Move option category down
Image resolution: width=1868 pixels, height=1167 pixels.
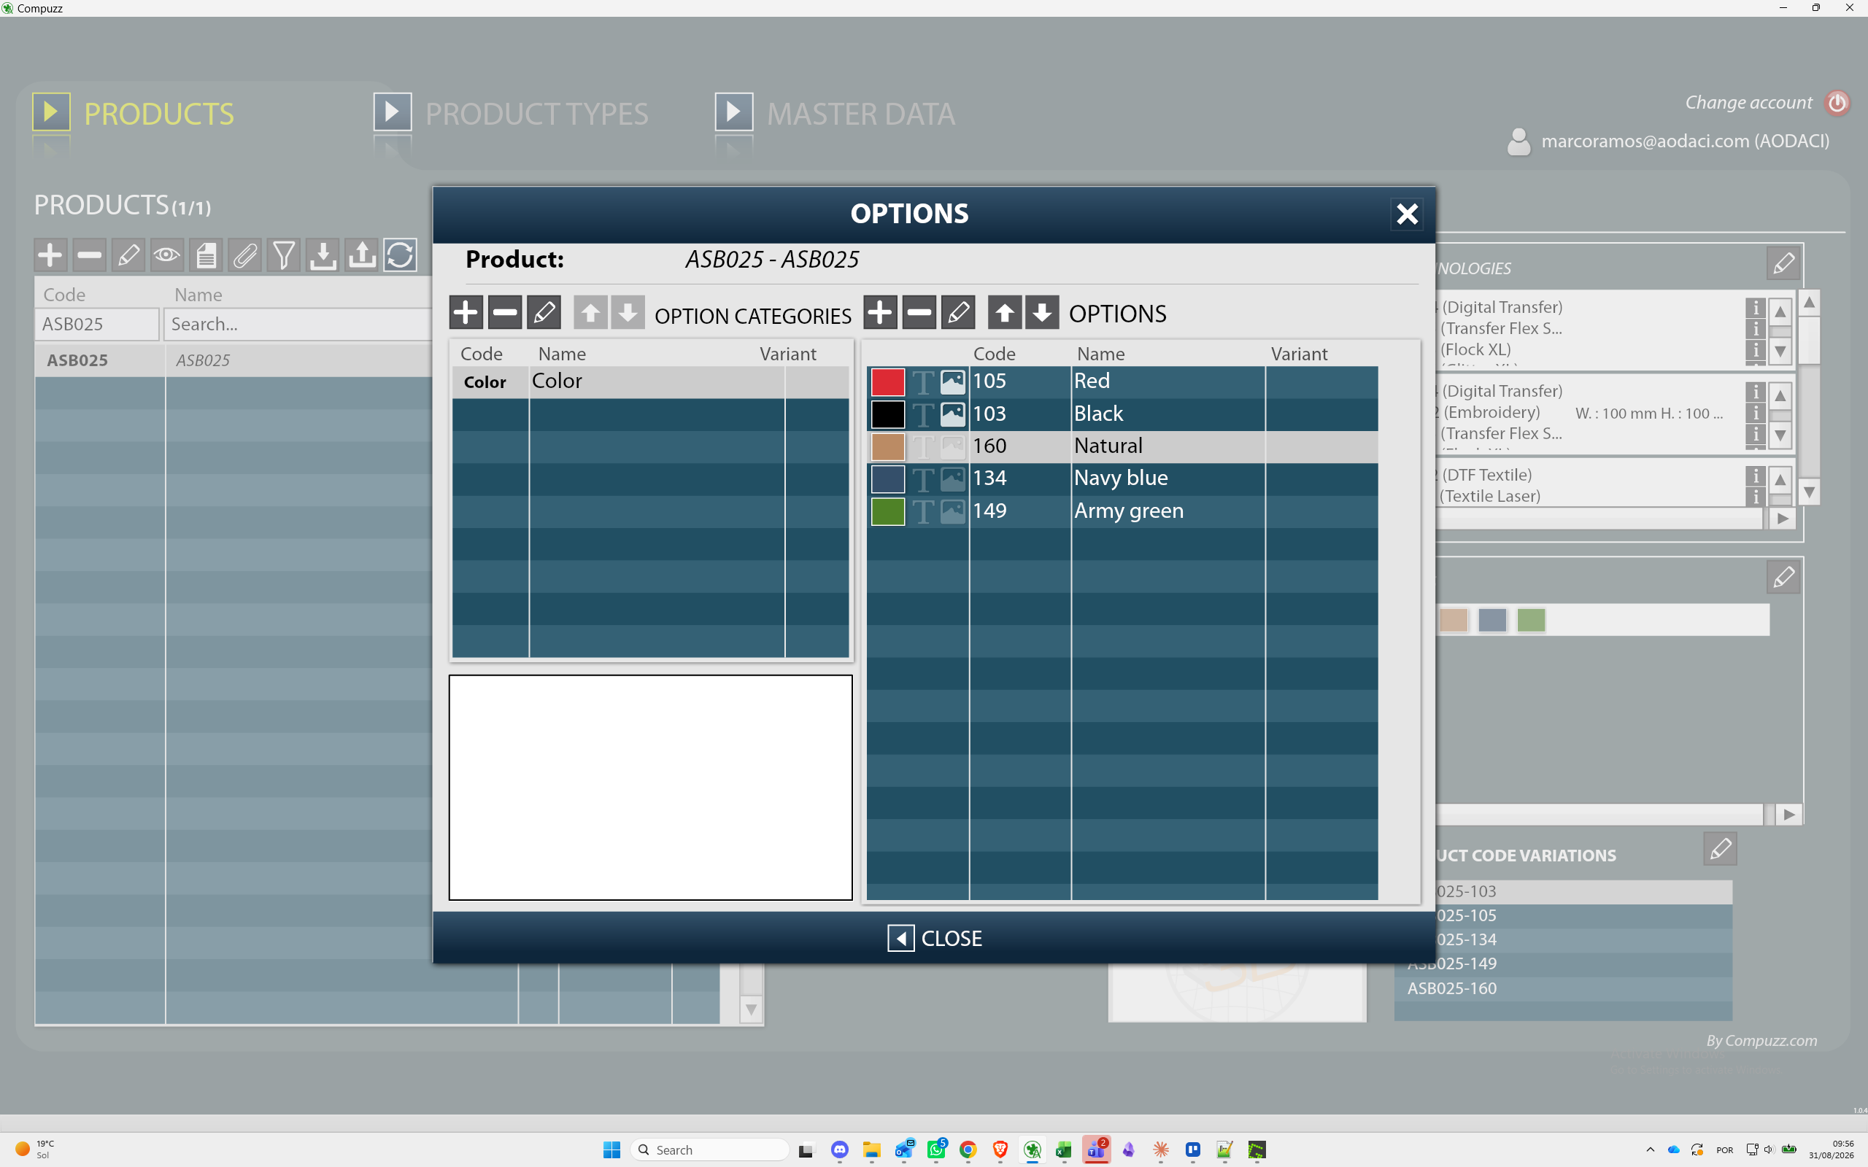click(x=628, y=313)
